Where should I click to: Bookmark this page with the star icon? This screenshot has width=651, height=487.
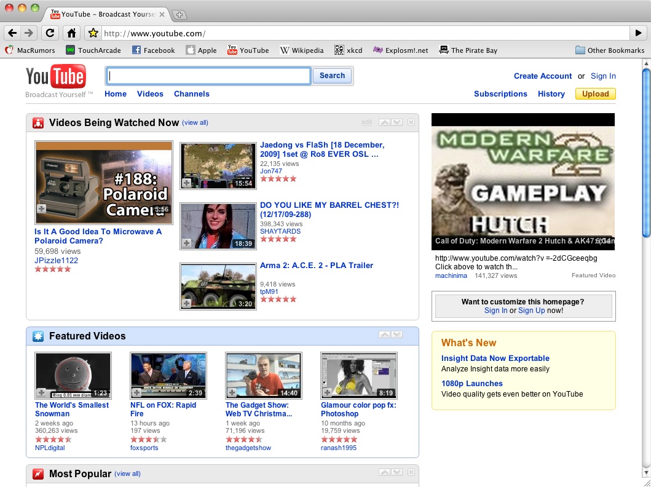click(93, 33)
